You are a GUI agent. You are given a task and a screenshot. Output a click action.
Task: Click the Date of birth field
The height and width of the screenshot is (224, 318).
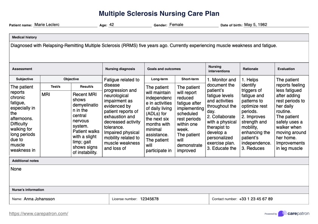pyautogui.click(x=276, y=25)
